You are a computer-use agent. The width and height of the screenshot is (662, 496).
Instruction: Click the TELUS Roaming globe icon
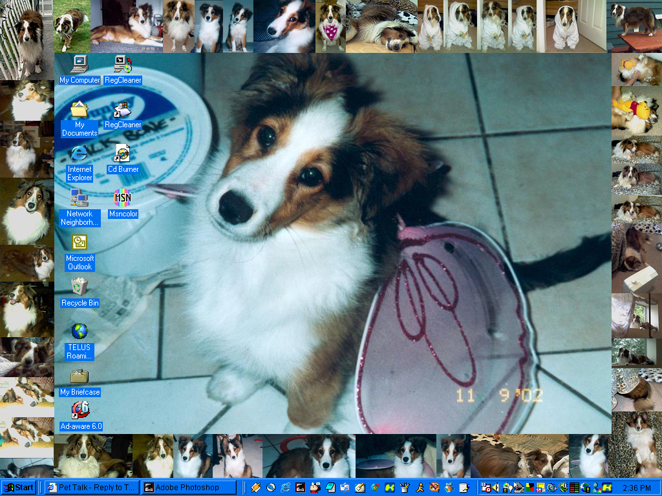point(80,332)
